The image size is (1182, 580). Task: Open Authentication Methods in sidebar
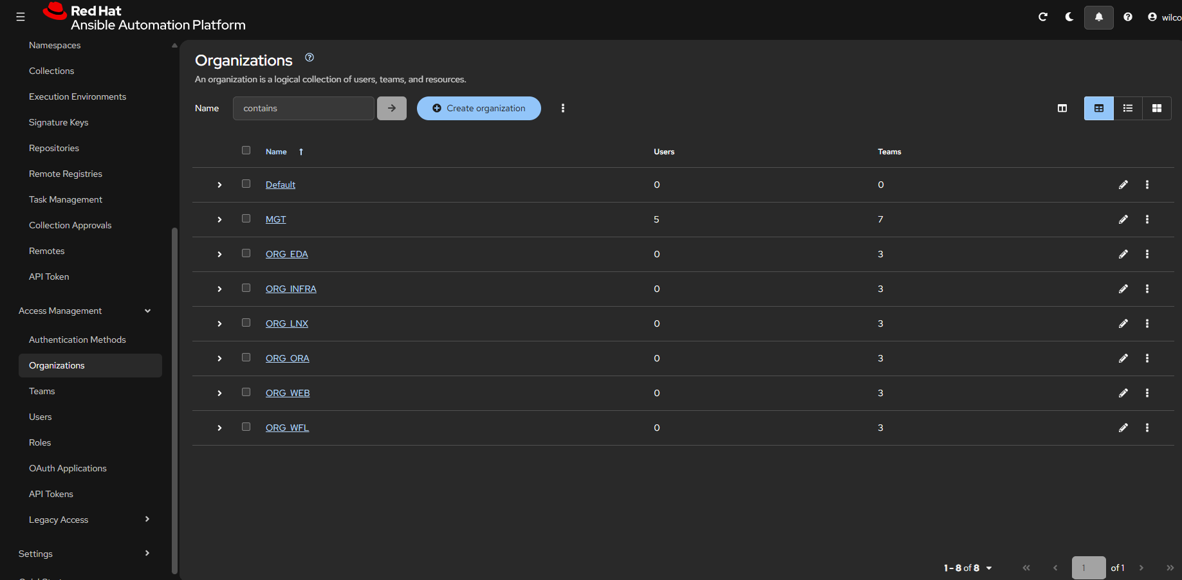(x=77, y=340)
